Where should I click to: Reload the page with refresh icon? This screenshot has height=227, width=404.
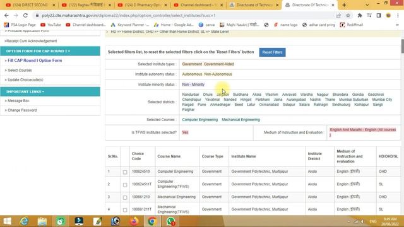(25, 15)
